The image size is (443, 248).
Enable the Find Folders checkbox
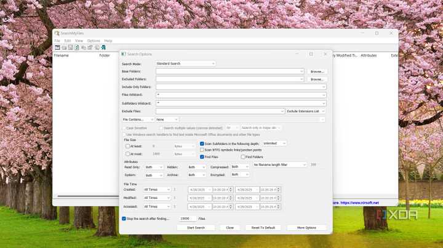(x=243, y=157)
